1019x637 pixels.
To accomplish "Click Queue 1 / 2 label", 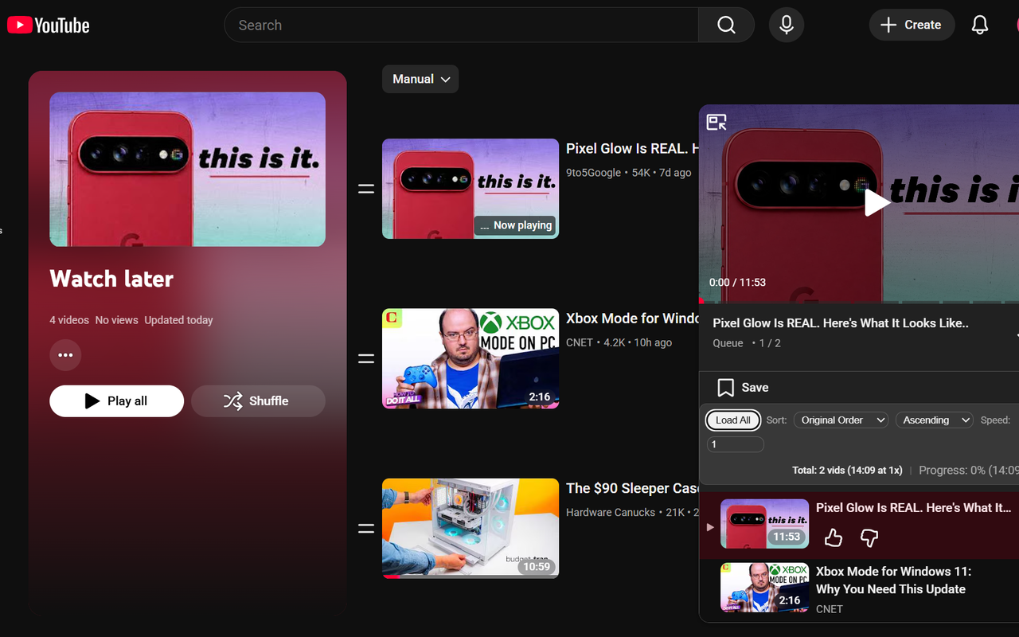I will tap(747, 343).
